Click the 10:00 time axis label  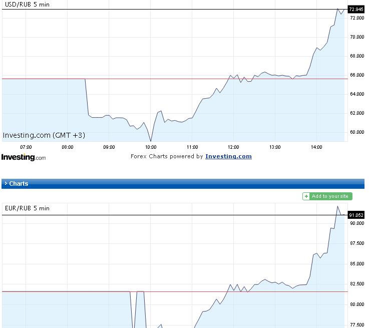[151, 147]
